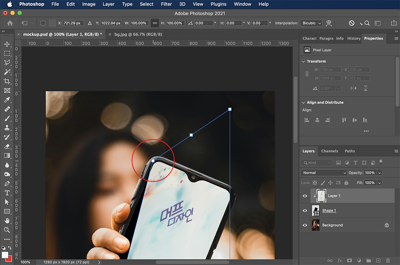Click more options ellipsis in Align section

pos(366,131)
